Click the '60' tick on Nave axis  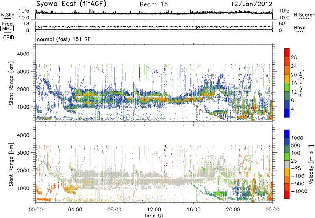282,24
